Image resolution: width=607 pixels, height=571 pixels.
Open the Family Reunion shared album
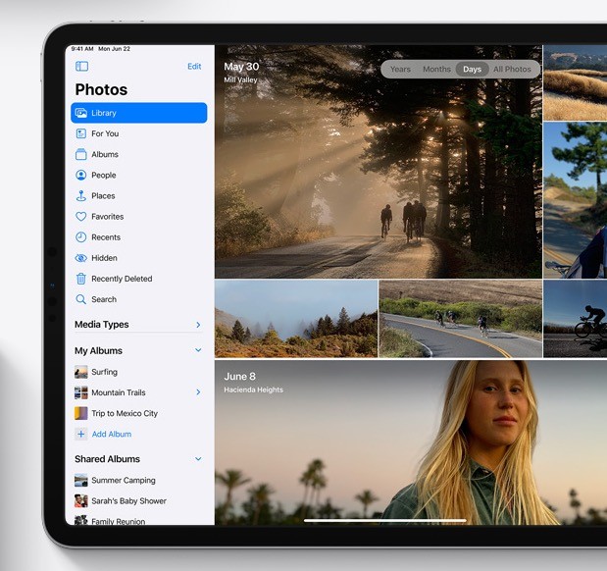(x=118, y=521)
